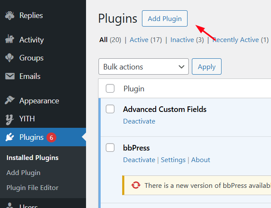Filter by Recently Active (1) plugins
271x208 pixels.
(240, 40)
